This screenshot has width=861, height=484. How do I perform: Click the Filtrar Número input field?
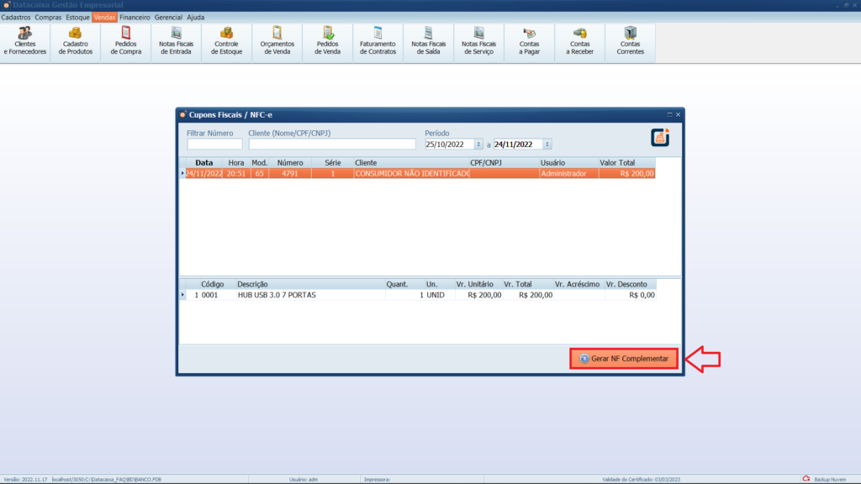tap(214, 145)
